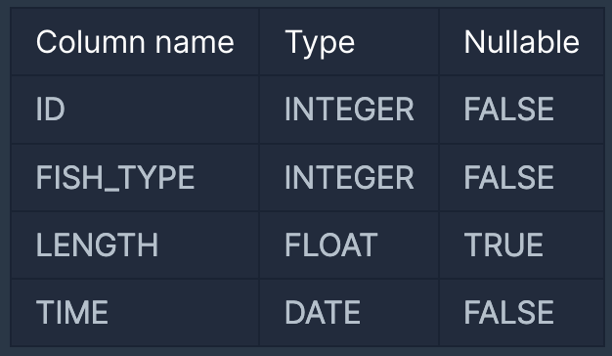Select the FISH_TYPE column name cell

(x=135, y=177)
